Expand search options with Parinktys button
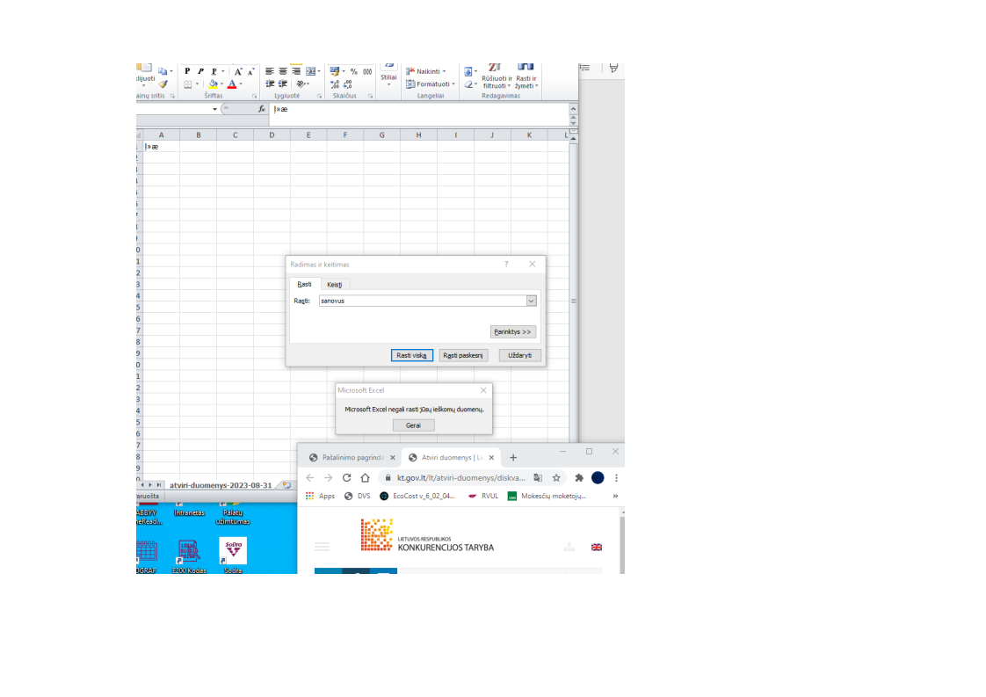Viewport: 986px width, 697px height. click(x=513, y=332)
